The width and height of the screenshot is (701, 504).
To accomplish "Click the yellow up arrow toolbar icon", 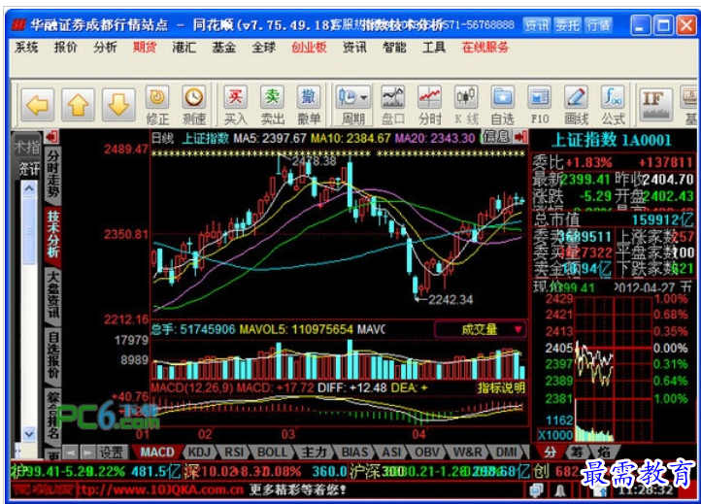I will pos(78,105).
